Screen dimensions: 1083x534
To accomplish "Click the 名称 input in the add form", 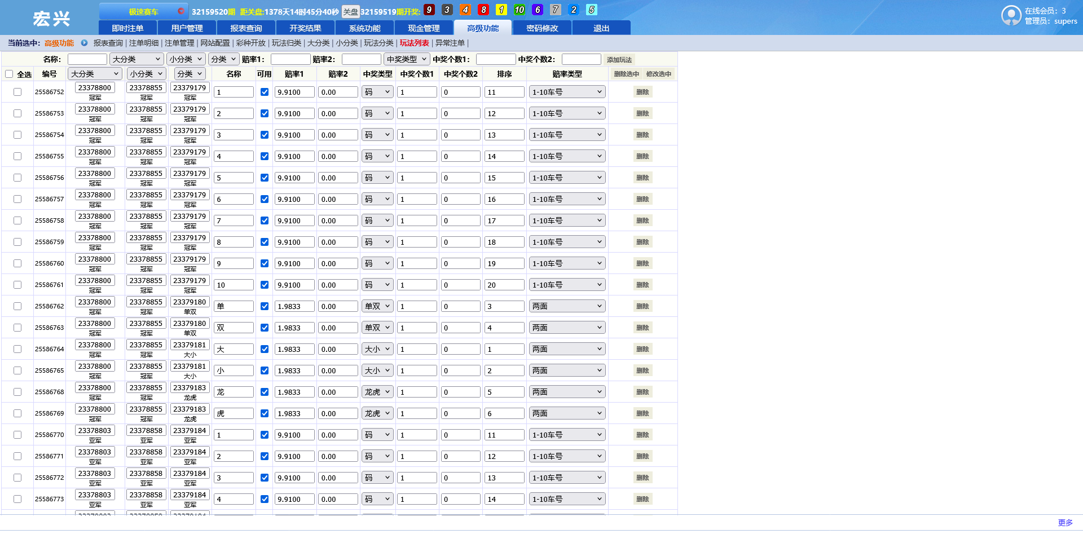I will click(87, 59).
